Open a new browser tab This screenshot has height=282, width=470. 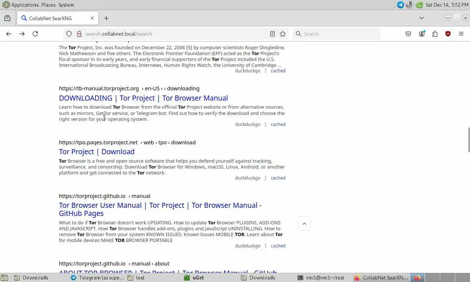(x=106, y=18)
